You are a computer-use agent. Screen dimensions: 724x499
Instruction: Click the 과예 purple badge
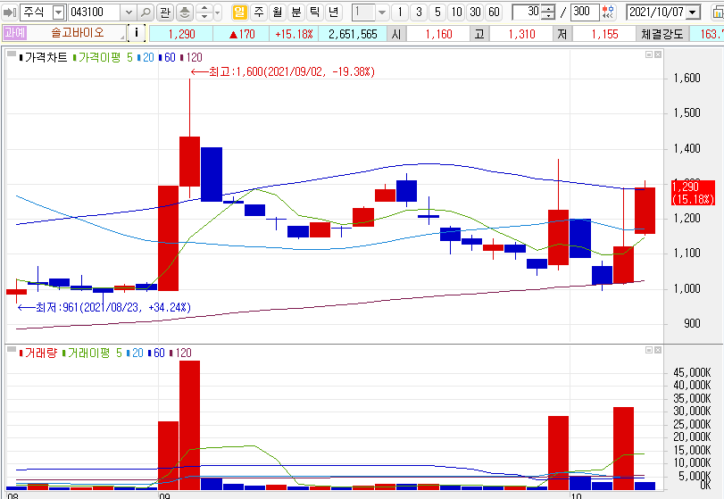click(15, 33)
